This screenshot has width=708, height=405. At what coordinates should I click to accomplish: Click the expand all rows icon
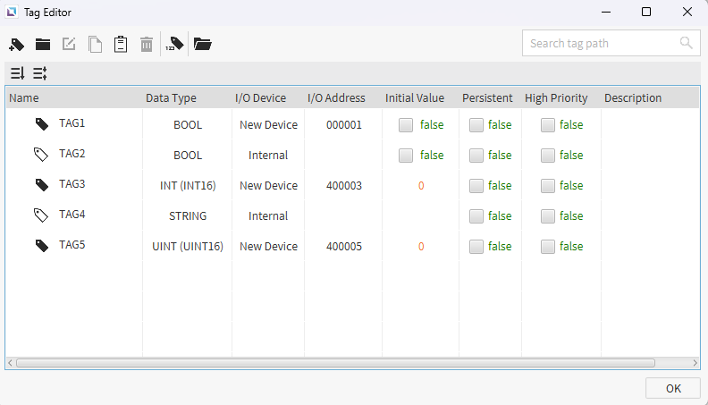[x=17, y=73]
